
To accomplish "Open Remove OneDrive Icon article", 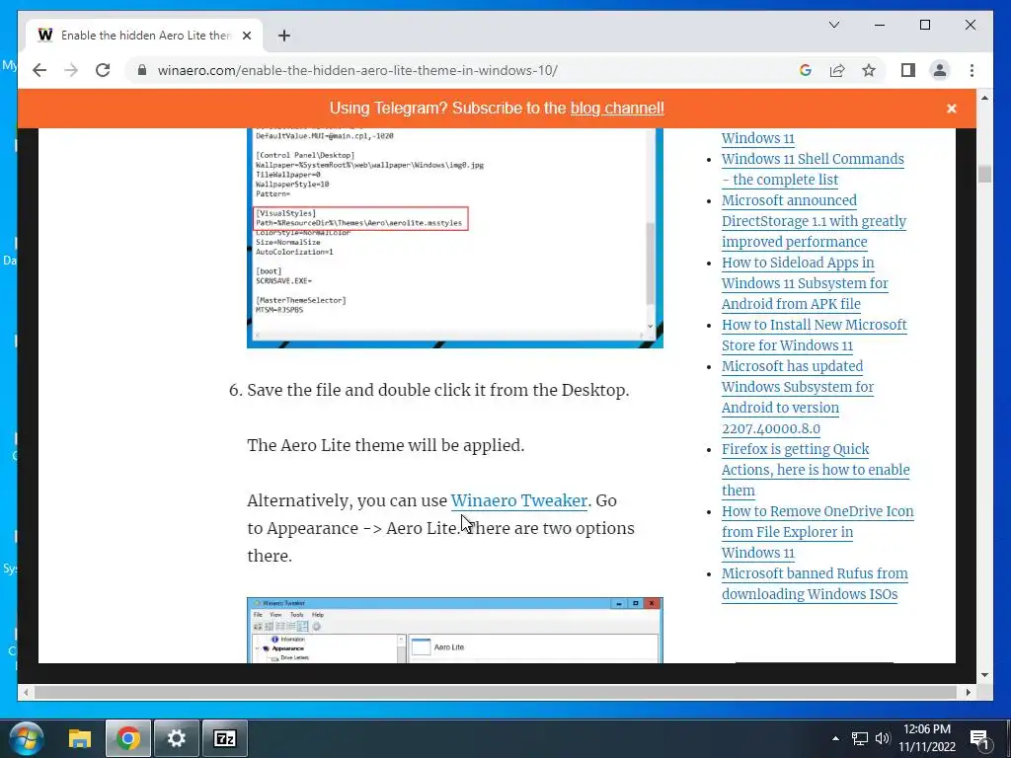I will (x=817, y=532).
